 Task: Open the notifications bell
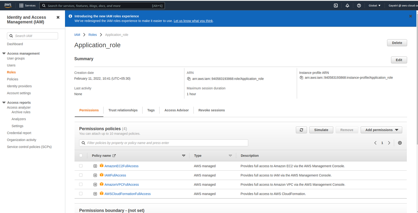click(x=347, y=6)
